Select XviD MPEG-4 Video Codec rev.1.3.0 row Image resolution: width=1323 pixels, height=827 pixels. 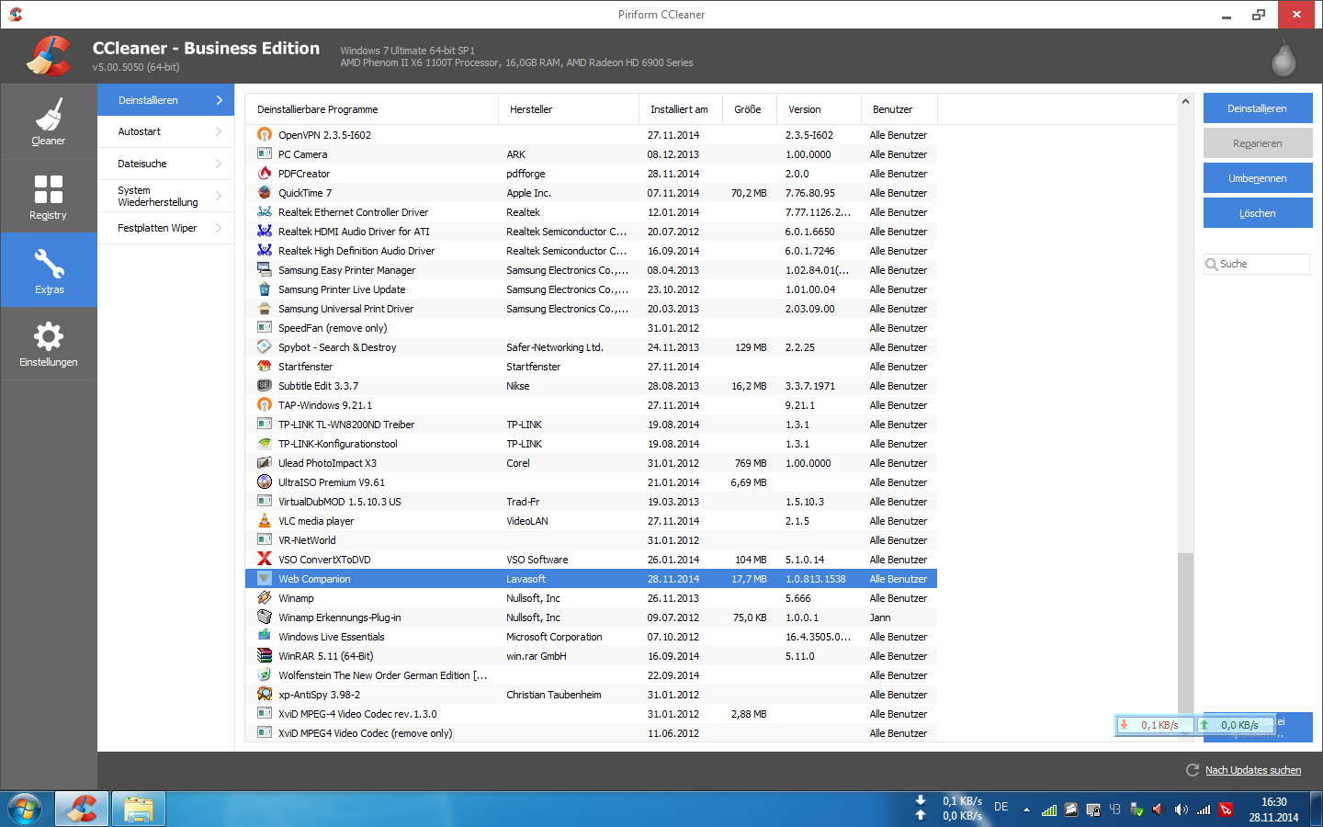[591, 714]
